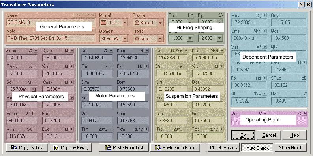The image size is (313, 156).
Task: Click the unit scale button beside BLo
Action: click(72, 129)
